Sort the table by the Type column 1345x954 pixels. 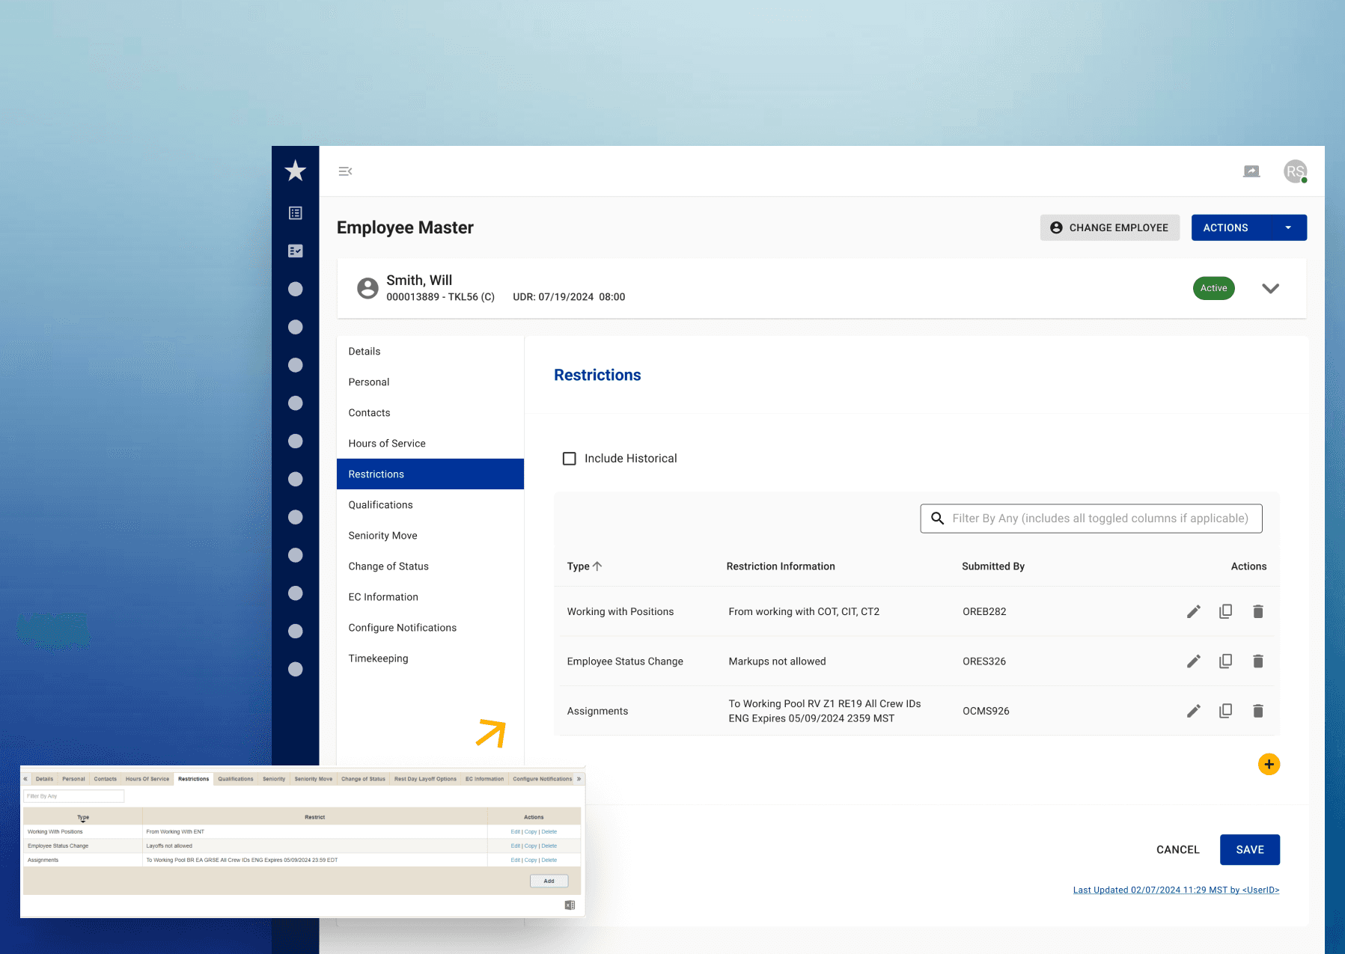[x=584, y=566]
